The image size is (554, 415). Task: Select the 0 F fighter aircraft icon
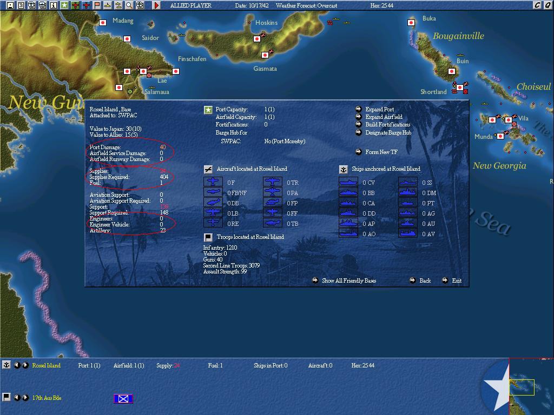213,182
